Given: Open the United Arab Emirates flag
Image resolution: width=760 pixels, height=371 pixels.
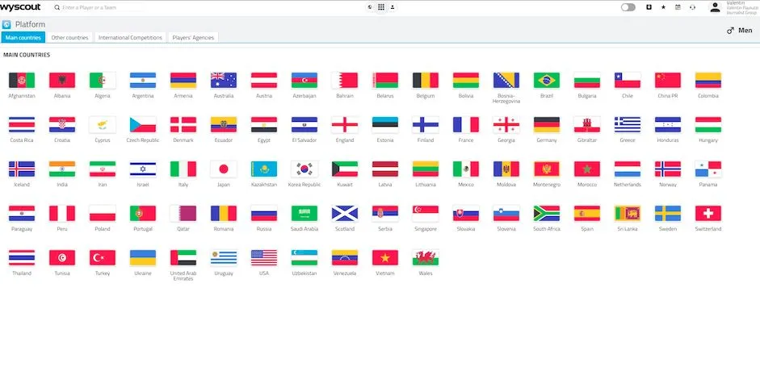Looking at the screenshot, I should [183, 258].
